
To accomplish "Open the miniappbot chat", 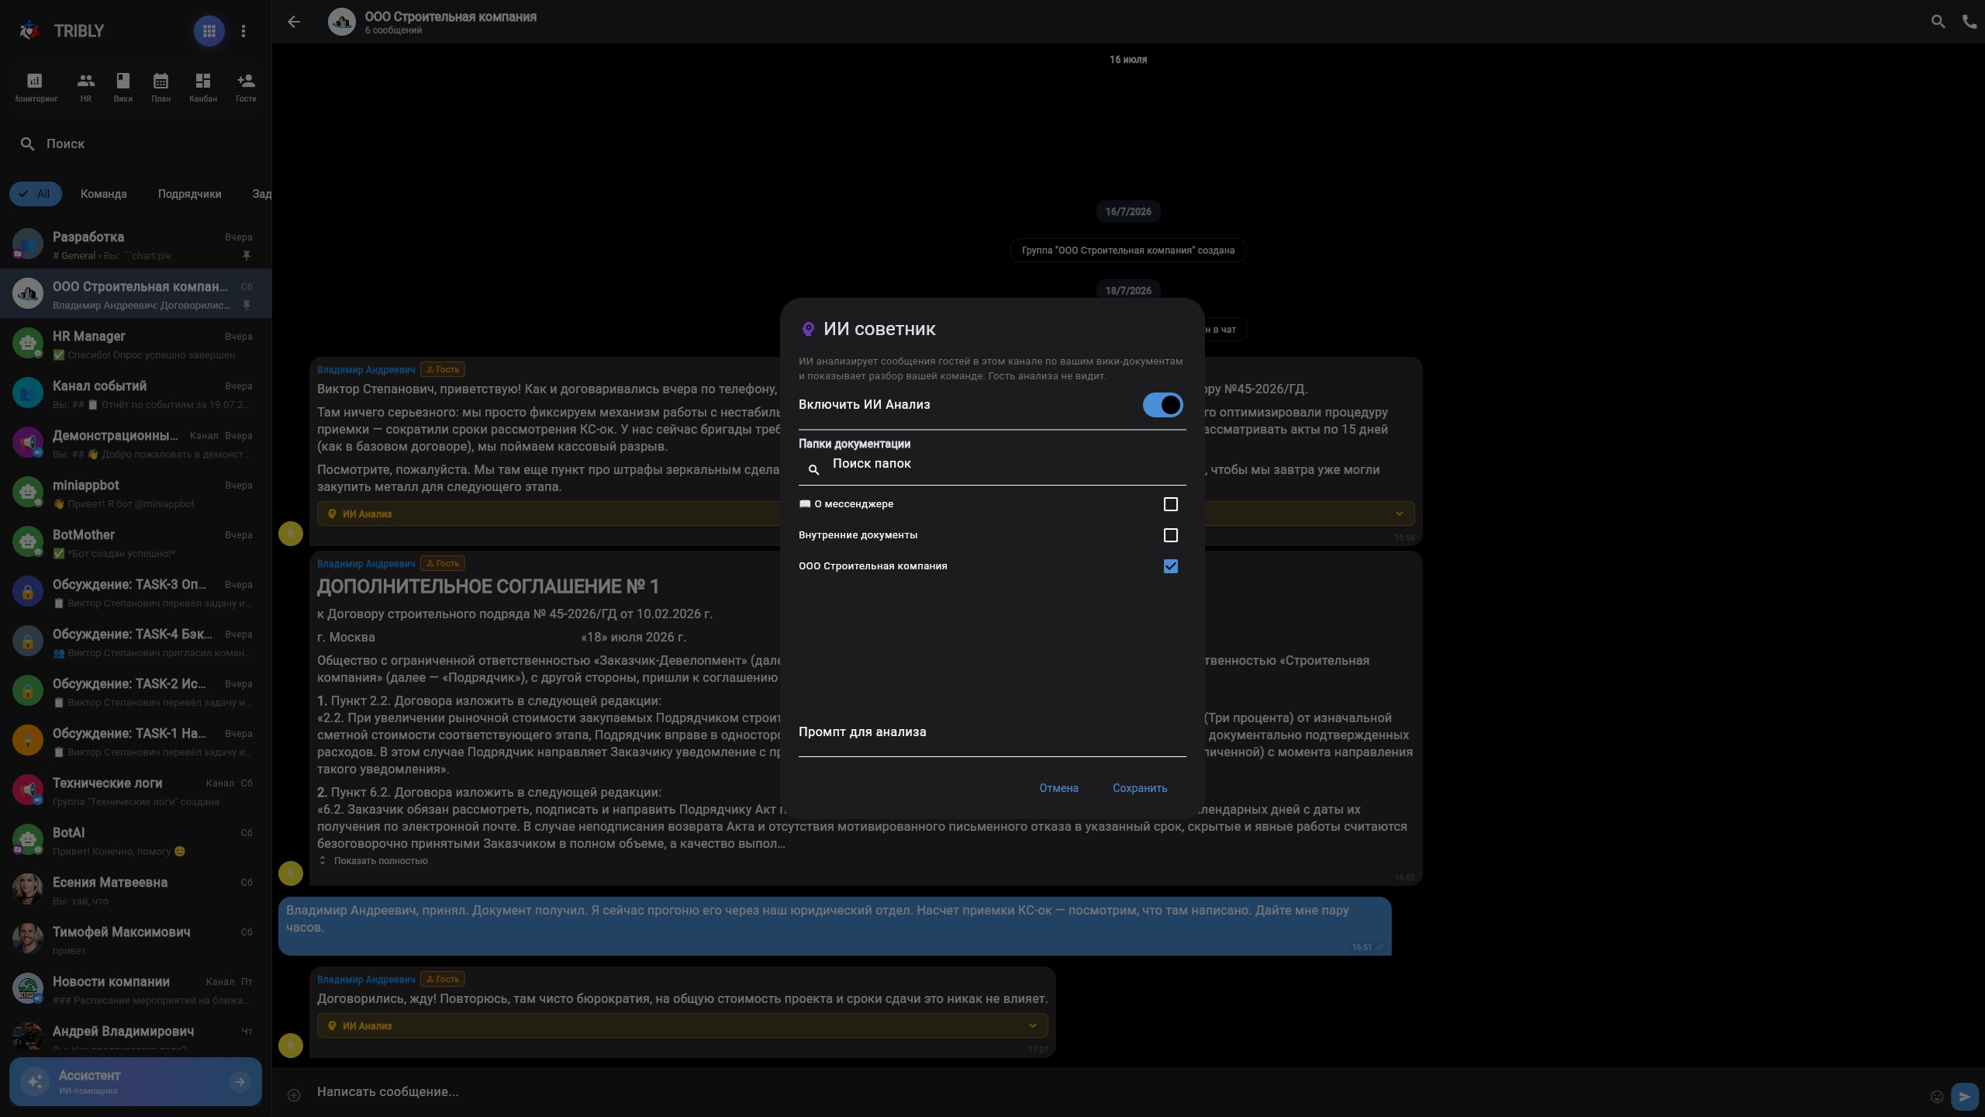I will click(136, 493).
